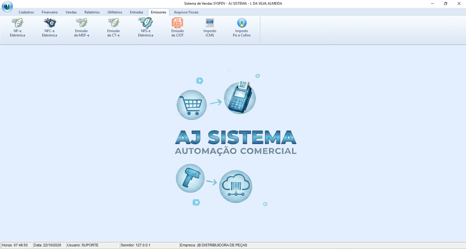Open Emissão de CIOT
The height and width of the screenshot is (249, 466).
[x=177, y=27]
